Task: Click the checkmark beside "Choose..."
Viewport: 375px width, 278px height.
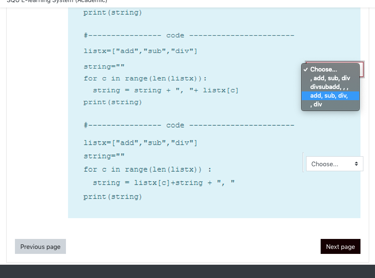Action: click(306, 69)
